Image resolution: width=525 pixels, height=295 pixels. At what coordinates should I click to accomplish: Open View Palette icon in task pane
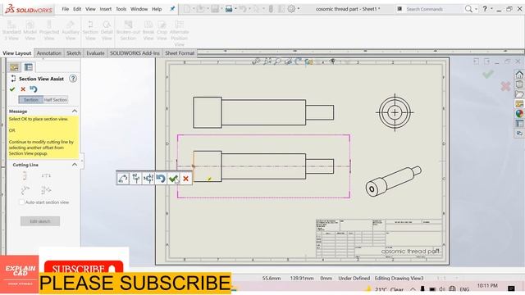click(519, 104)
